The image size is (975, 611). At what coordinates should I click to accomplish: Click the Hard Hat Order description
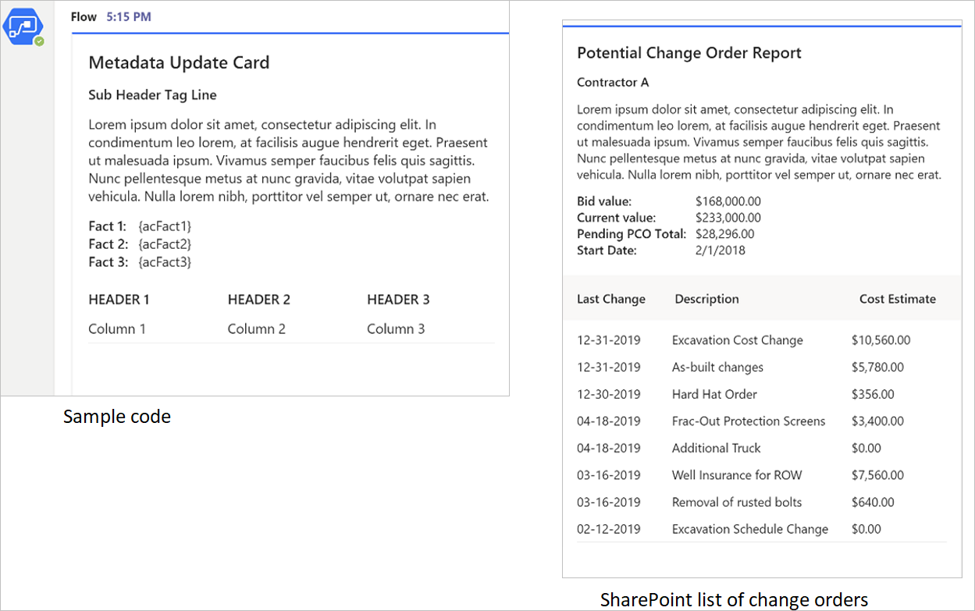click(714, 394)
